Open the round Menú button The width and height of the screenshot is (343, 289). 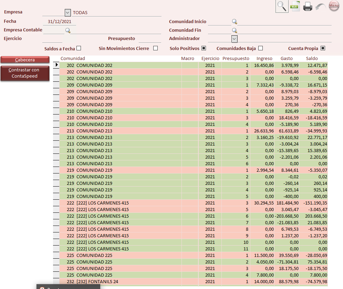click(x=334, y=6)
